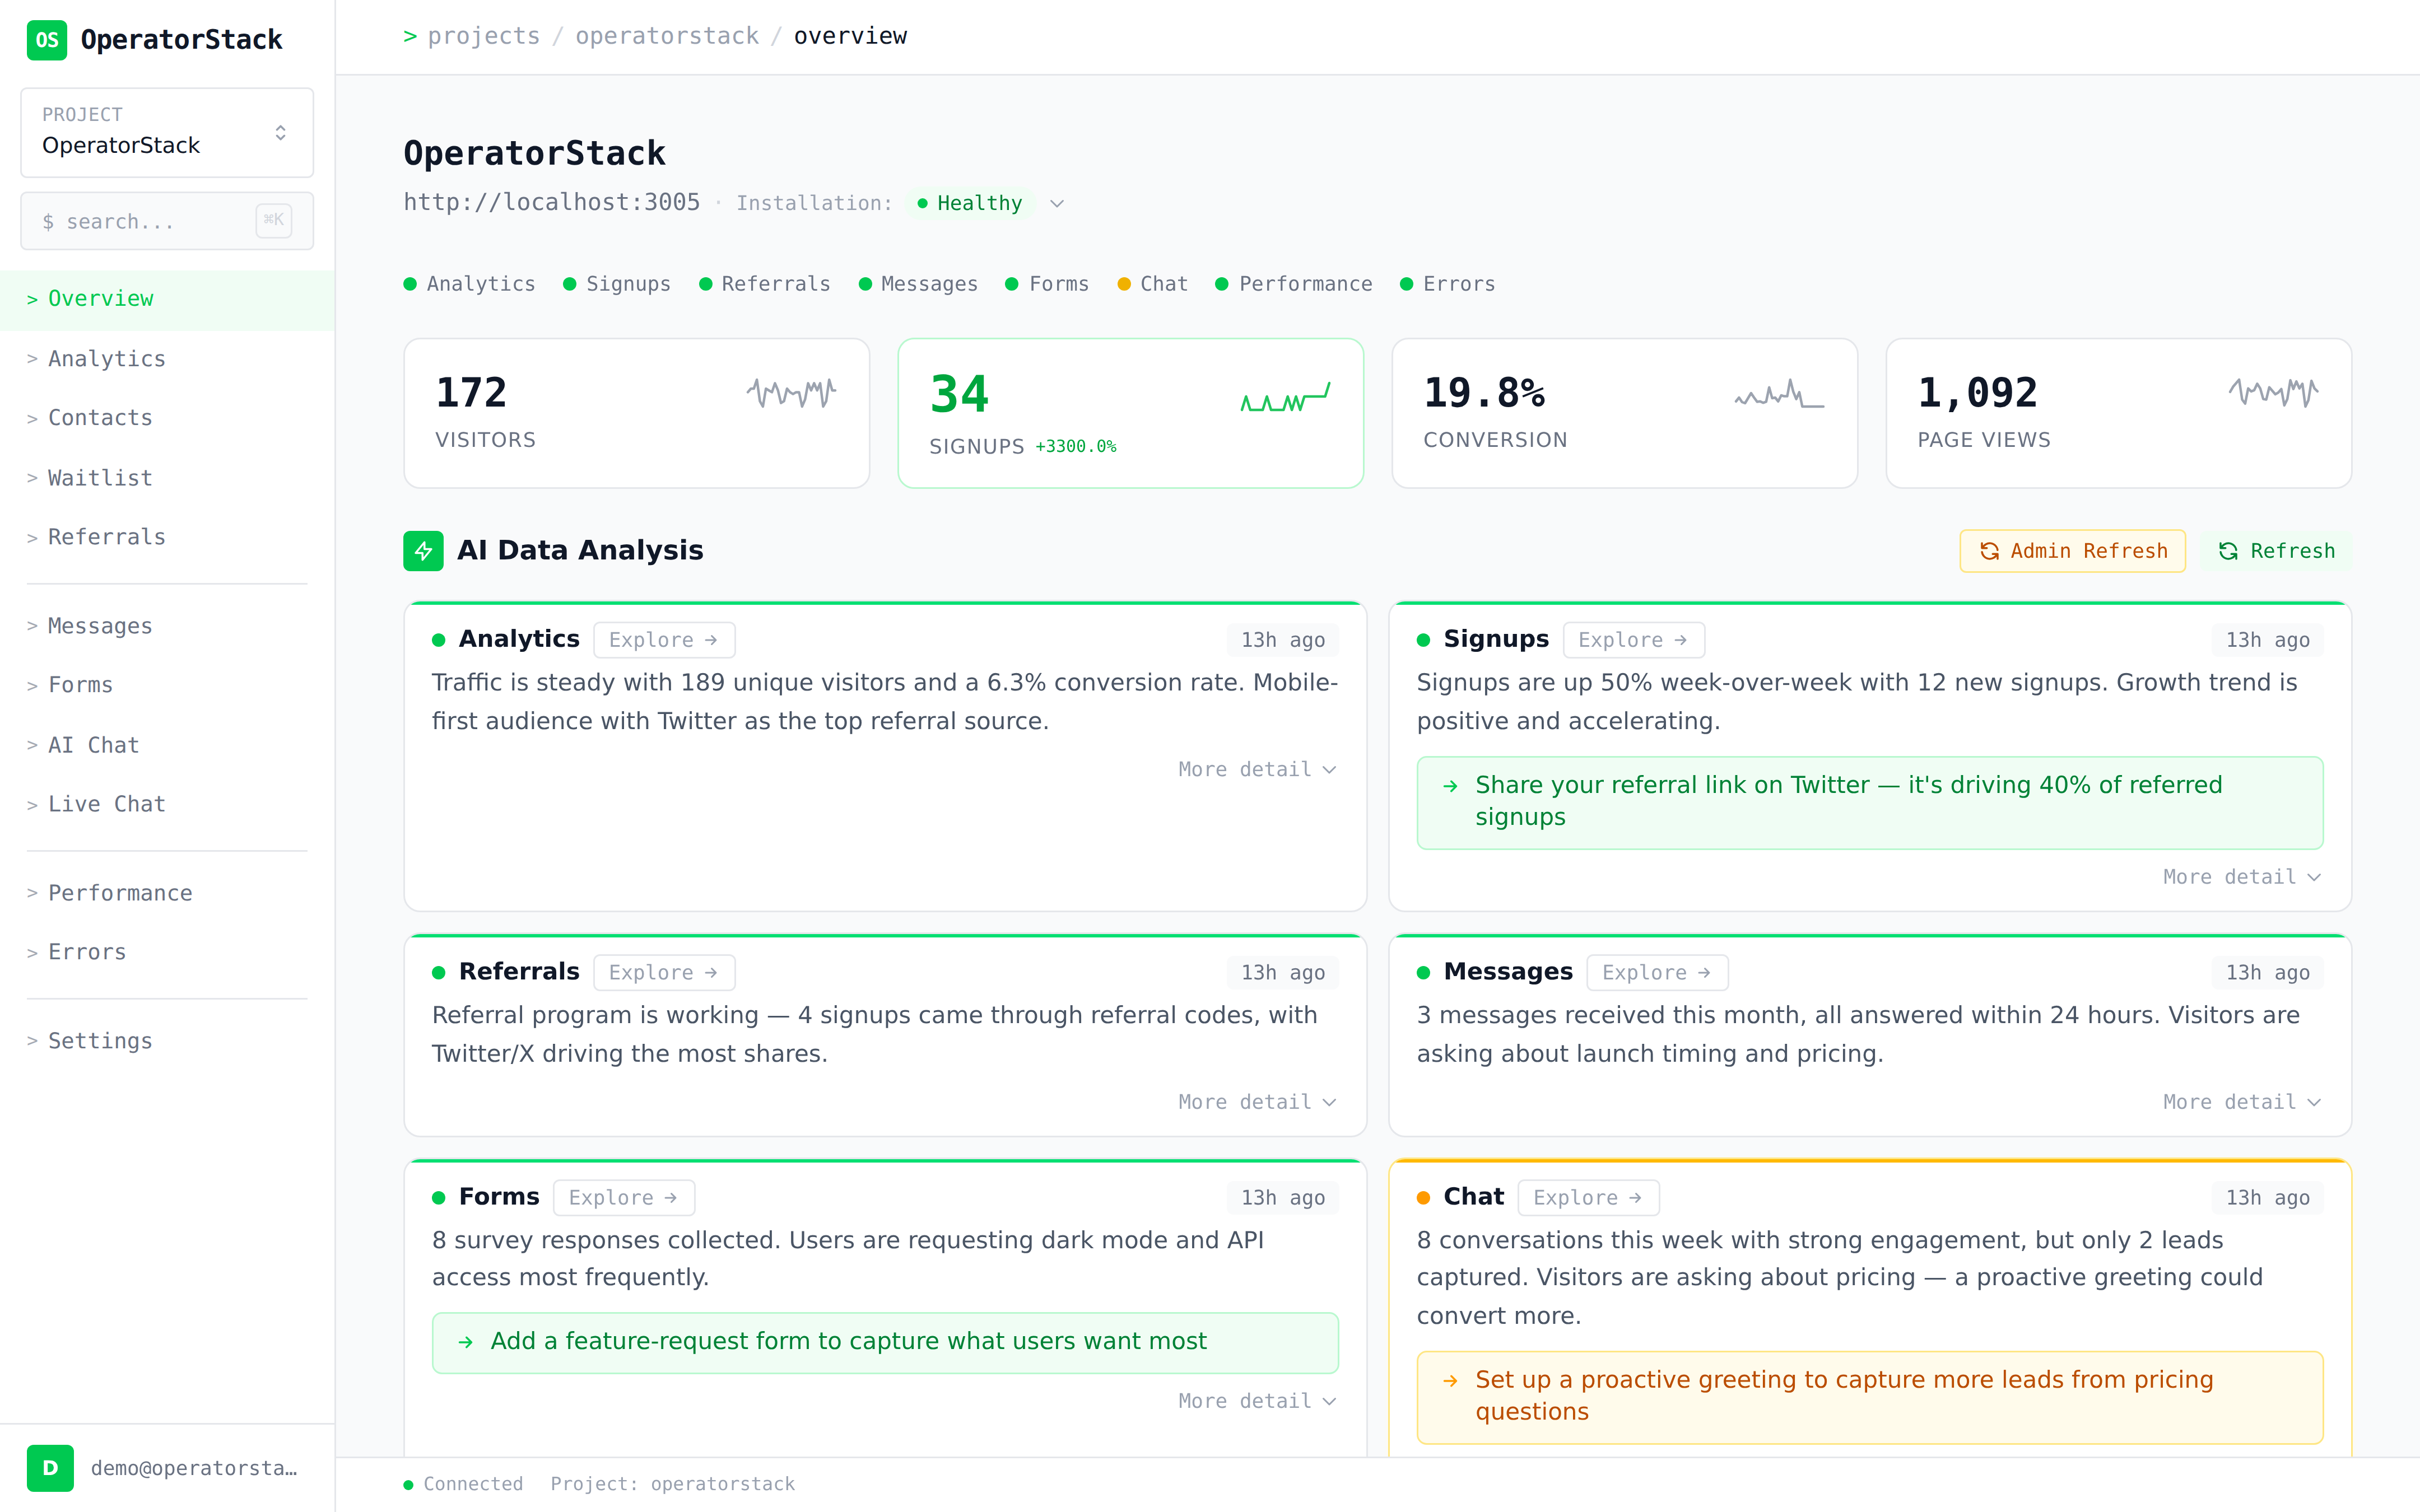Viewport: 2420px width, 1512px height.
Task: Click the page views sparkline chart
Action: click(2273, 393)
